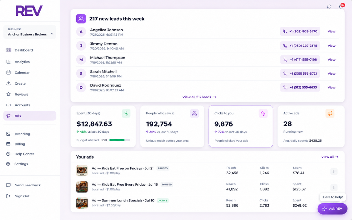This screenshot has height=220, width=352.
Task: Open the Help Center
Action: (30, 154)
